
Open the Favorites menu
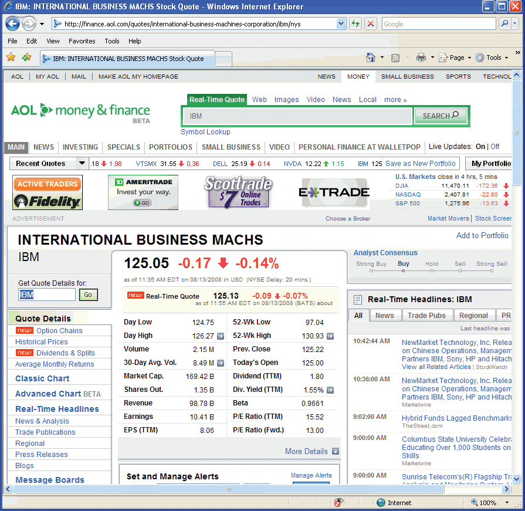click(x=82, y=41)
